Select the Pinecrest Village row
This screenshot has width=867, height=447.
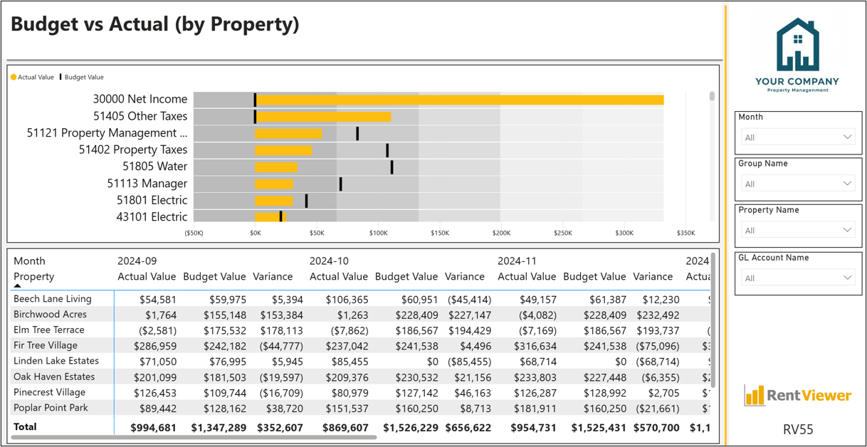(49, 392)
